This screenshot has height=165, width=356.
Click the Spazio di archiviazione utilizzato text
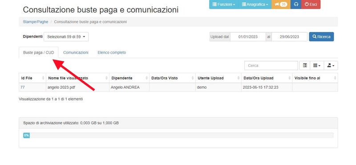pyautogui.click(x=71, y=123)
